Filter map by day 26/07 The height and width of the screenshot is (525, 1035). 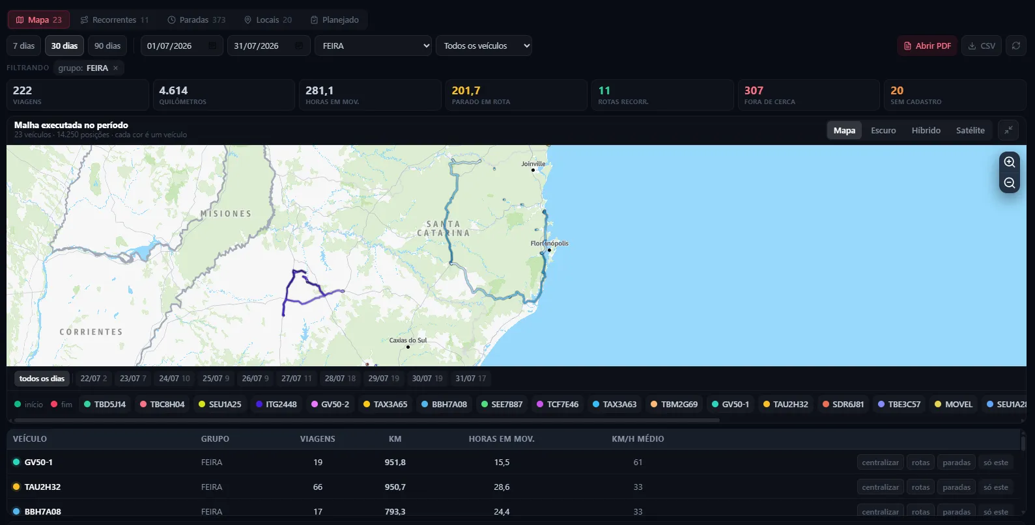[255, 379]
